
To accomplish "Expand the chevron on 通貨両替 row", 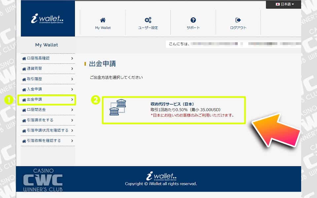I will point(72,69).
